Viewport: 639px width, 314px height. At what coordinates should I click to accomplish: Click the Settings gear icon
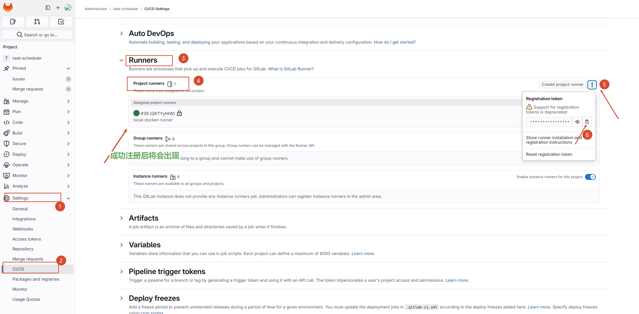[x=6, y=198]
